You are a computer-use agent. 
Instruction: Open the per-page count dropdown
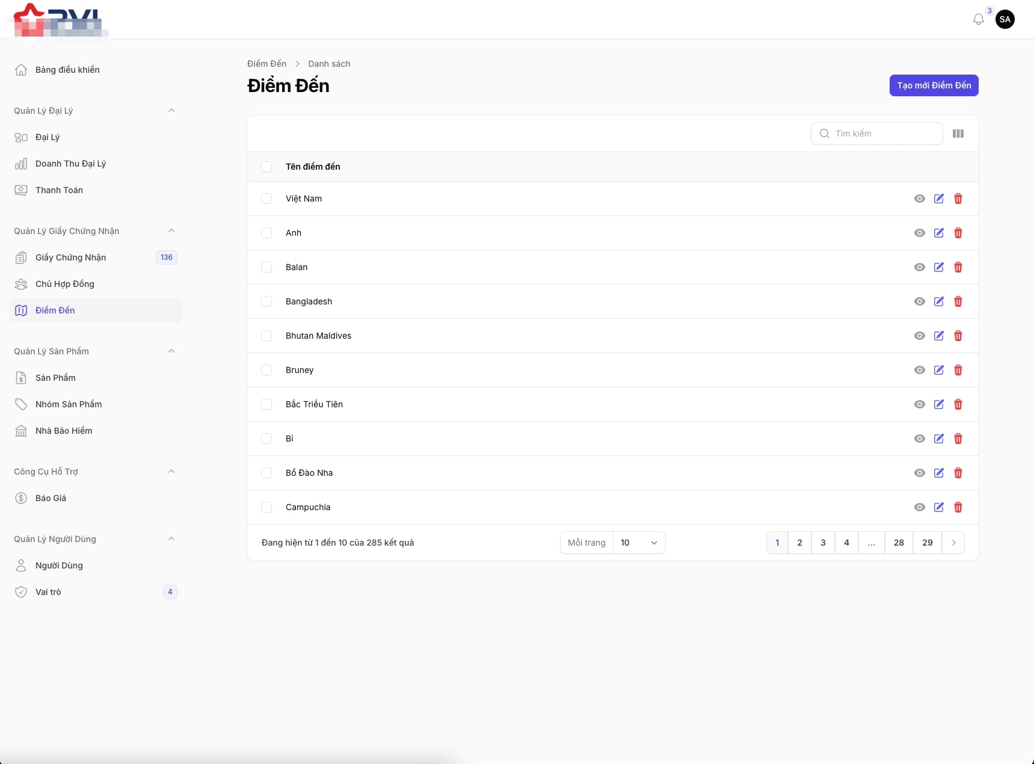[x=639, y=543]
